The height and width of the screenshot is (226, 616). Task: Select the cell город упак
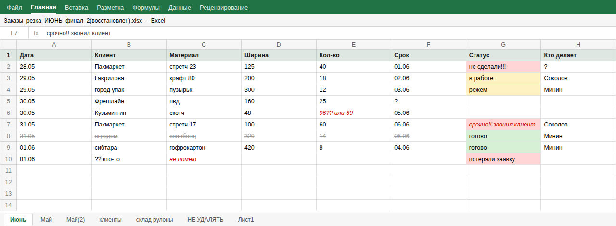coord(129,90)
